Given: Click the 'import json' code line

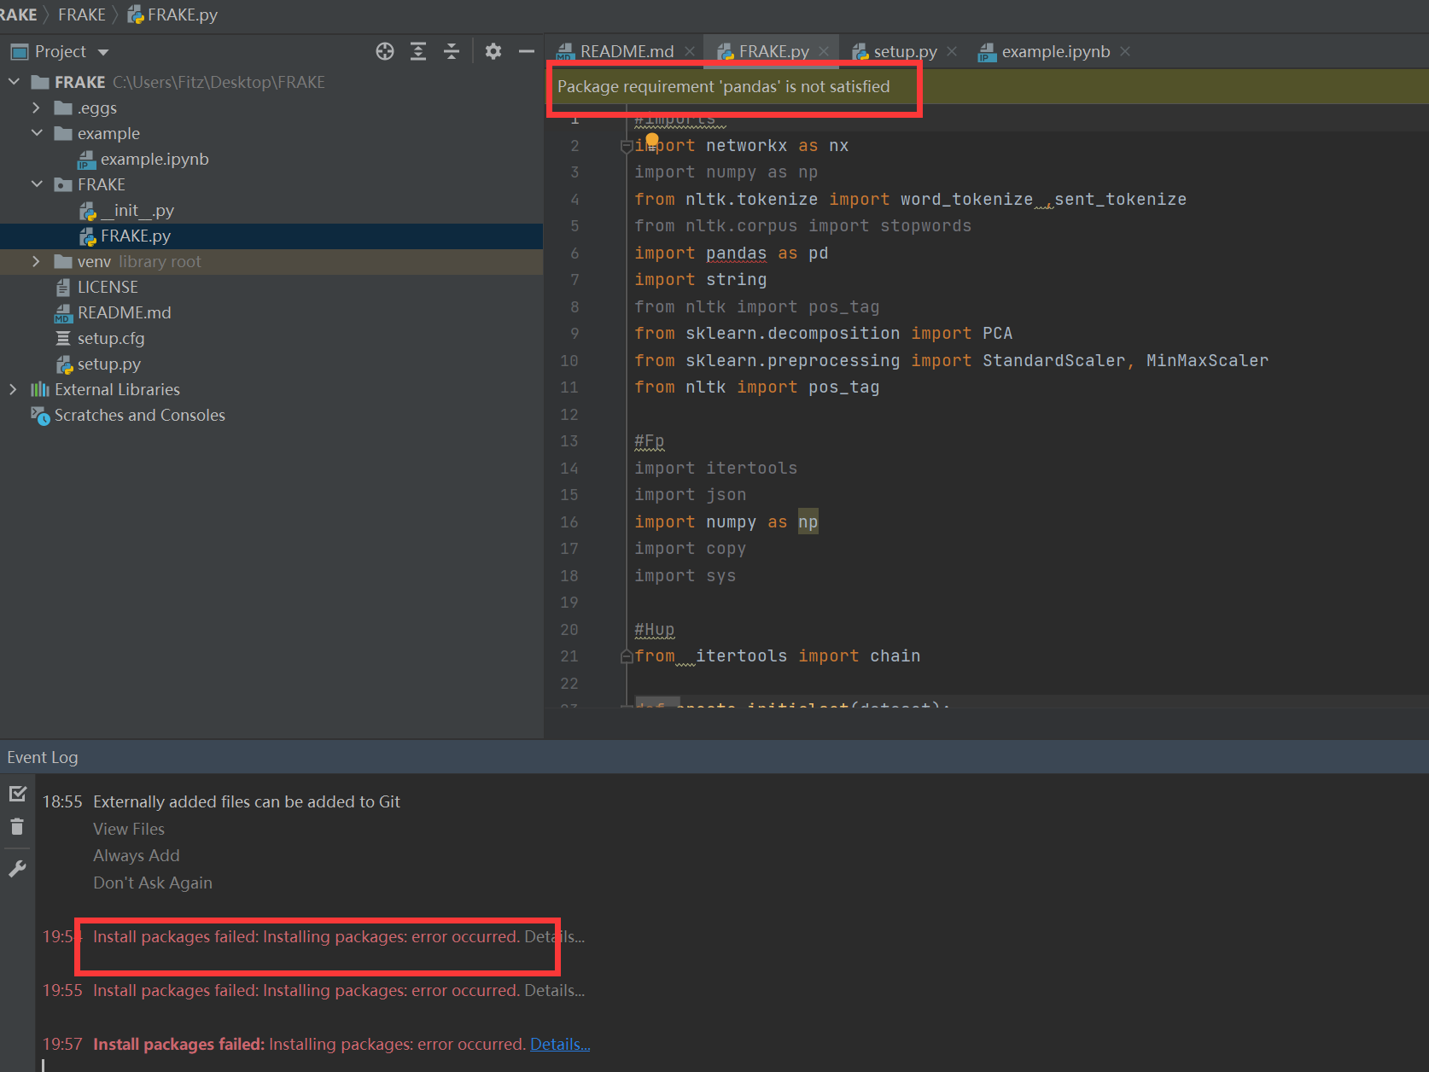Looking at the screenshot, I should tap(691, 495).
